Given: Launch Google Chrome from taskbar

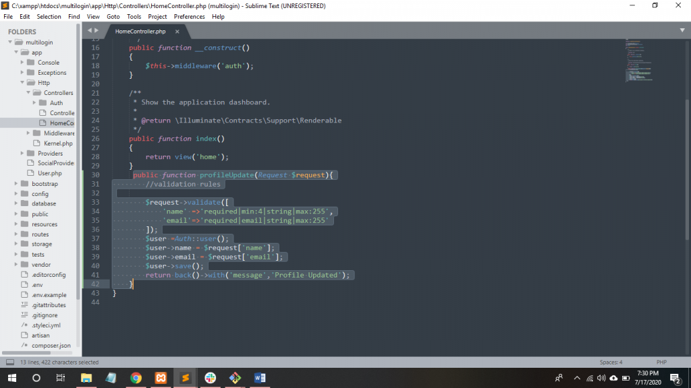Looking at the screenshot, I should coord(136,378).
